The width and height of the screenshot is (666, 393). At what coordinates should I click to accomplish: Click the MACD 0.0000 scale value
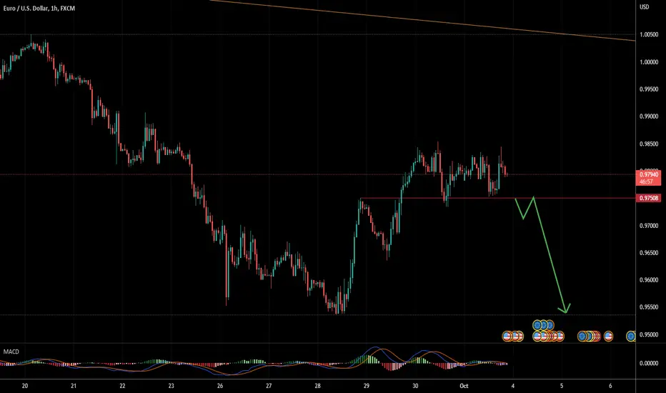[x=649, y=363]
